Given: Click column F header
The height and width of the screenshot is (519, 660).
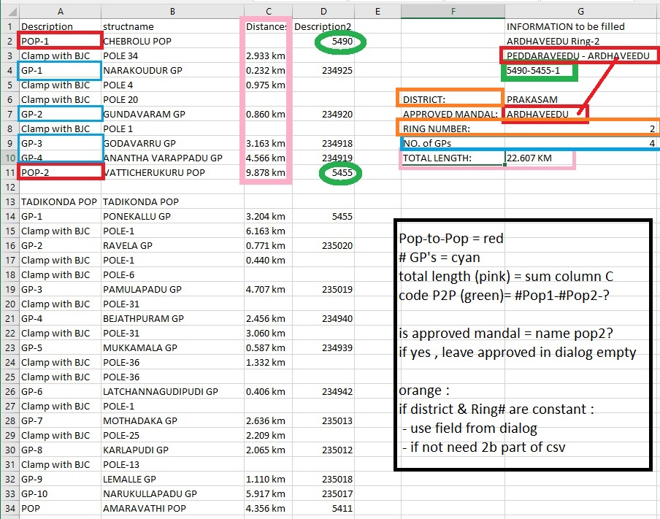Looking at the screenshot, I should (x=453, y=12).
